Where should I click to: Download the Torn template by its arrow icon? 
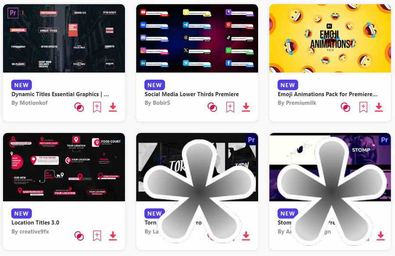pyautogui.click(x=246, y=236)
